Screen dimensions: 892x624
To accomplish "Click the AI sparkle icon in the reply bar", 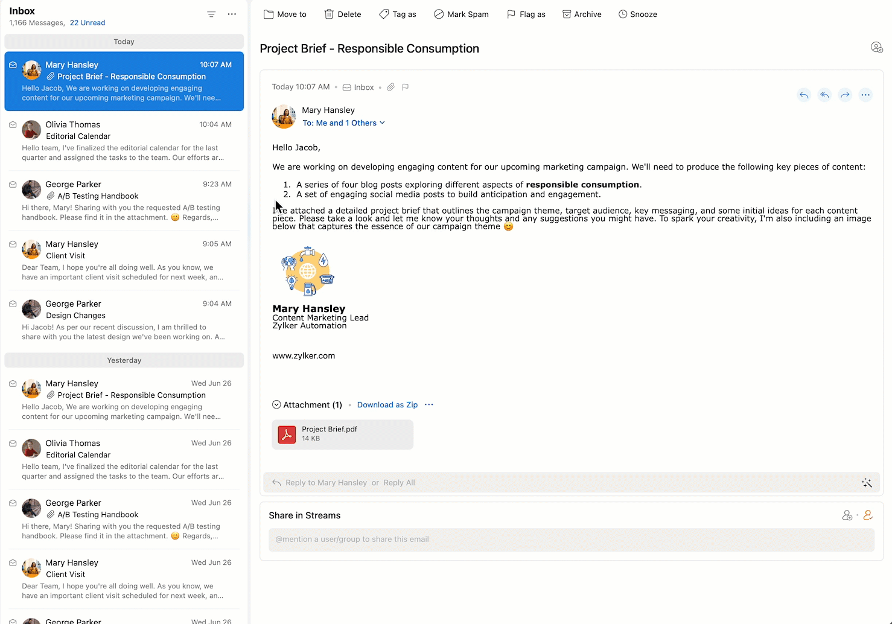I will click(867, 483).
